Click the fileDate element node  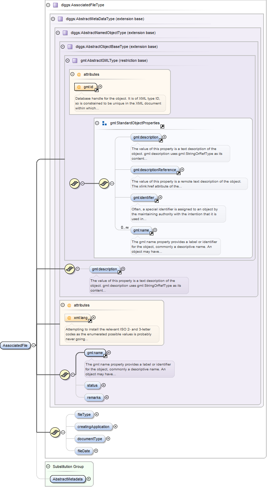(84, 451)
